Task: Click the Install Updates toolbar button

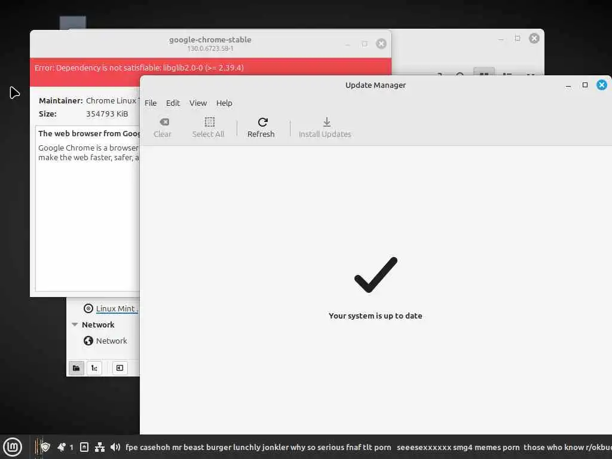Action: click(325, 128)
